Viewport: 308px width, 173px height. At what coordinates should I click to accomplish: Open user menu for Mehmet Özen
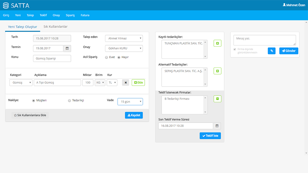pyautogui.click(x=294, y=5)
